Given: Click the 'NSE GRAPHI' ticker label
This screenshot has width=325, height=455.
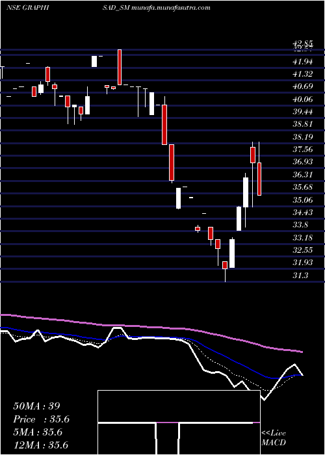Looking at the screenshot, I should coord(27,8).
